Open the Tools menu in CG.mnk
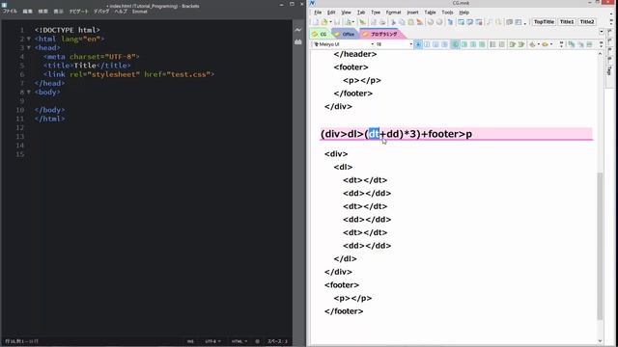618x347 pixels. pos(447,13)
